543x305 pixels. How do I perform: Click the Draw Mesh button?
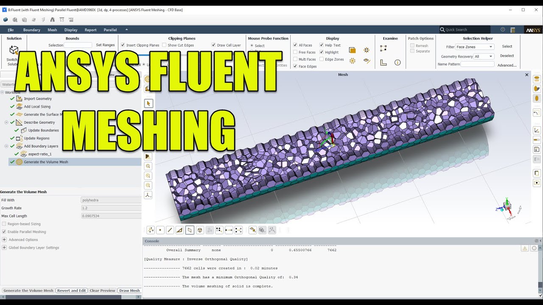point(129,291)
